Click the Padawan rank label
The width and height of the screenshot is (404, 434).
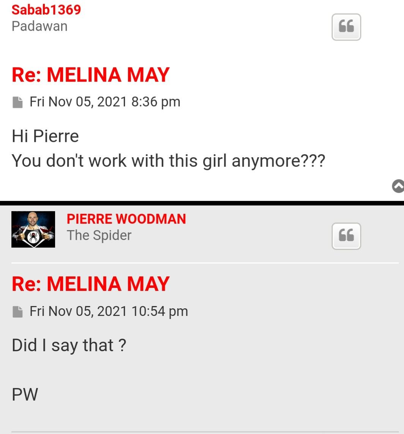(x=39, y=26)
